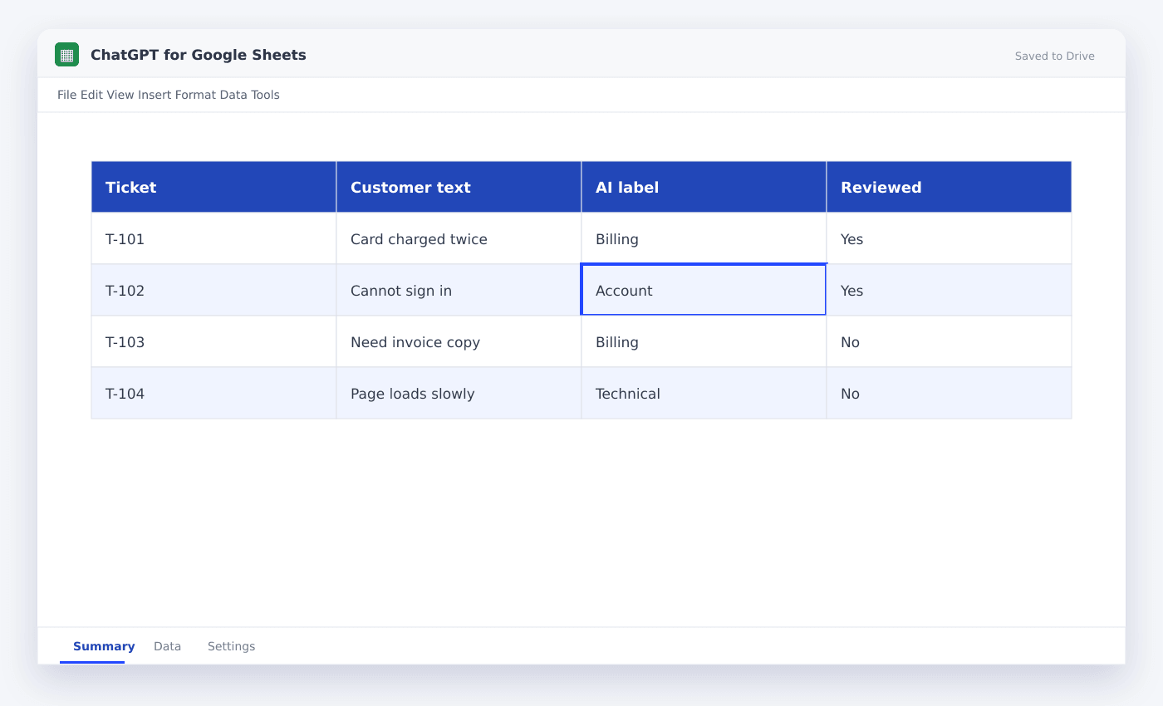Select cell T-101
This screenshot has height=706, width=1163.
point(214,238)
